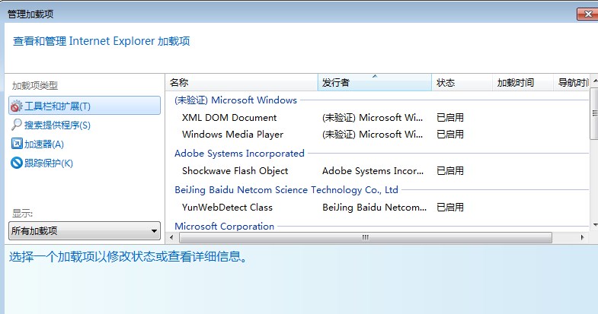
Task: Click horizontal scrollbar right arrow
Action: click(583, 237)
